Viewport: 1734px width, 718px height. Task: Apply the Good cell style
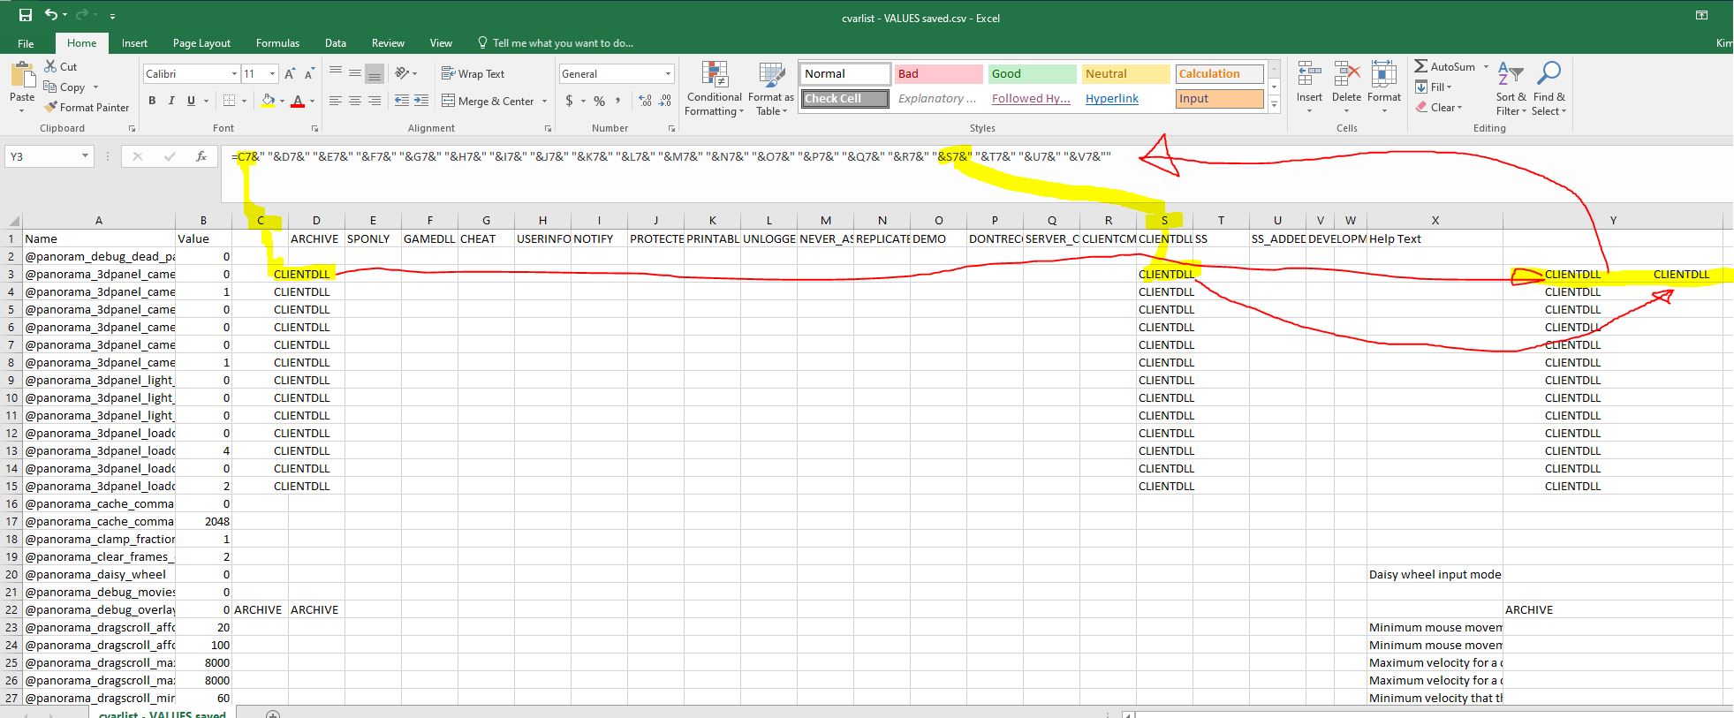pos(1031,74)
